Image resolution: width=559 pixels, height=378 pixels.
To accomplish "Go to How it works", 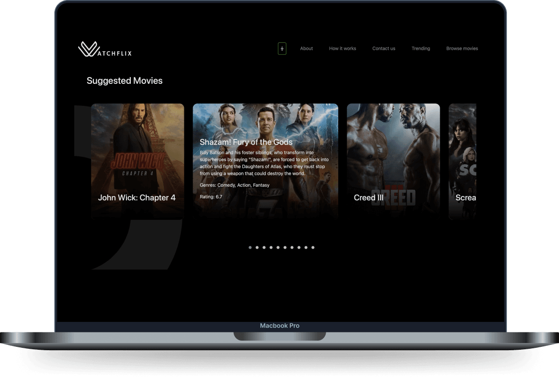I will click(342, 48).
